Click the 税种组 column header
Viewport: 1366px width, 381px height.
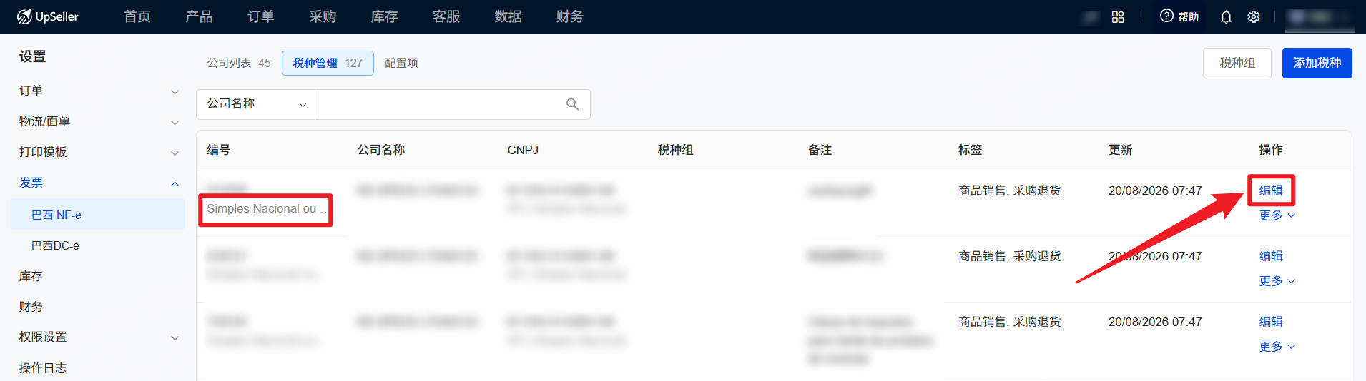675,150
